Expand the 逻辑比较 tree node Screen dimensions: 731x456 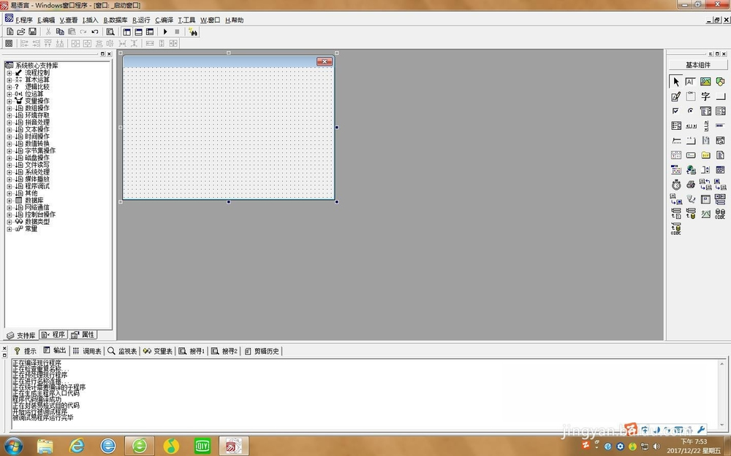point(10,87)
